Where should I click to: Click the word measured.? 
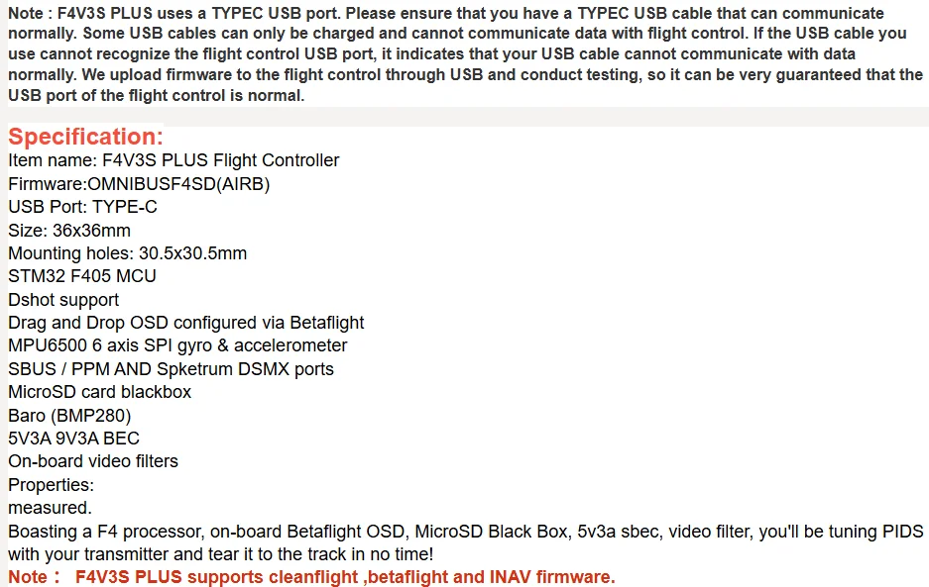(50, 508)
